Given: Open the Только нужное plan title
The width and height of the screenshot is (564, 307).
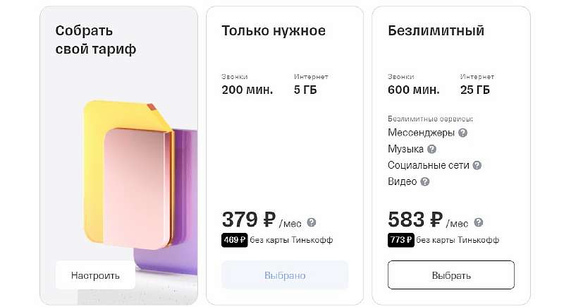Looking at the screenshot, I should point(274,31).
